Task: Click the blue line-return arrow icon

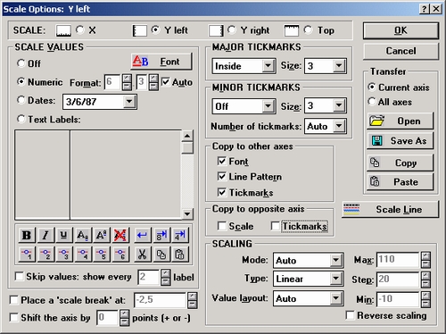Action: 143,235
